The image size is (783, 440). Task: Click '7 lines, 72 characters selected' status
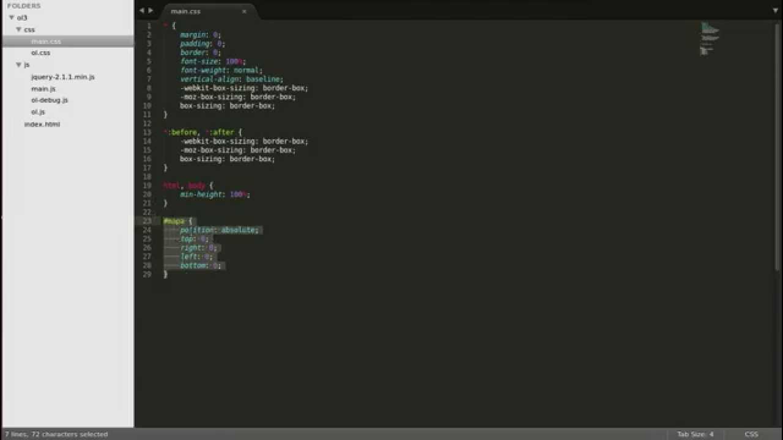pyautogui.click(x=56, y=434)
